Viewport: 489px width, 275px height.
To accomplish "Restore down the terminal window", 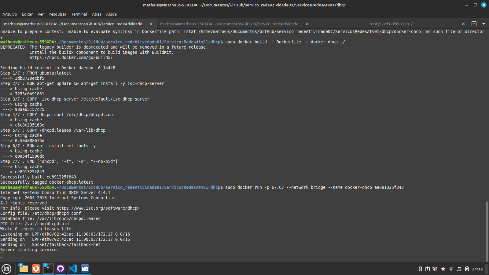I will point(475,5).
